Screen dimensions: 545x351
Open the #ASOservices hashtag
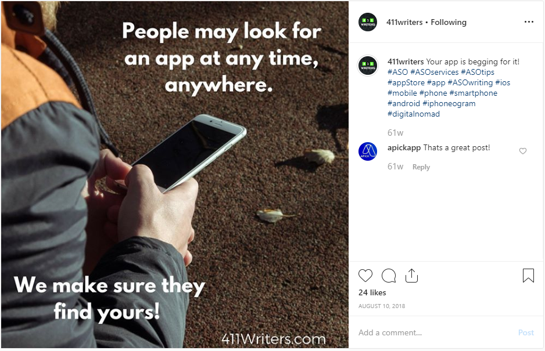coord(435,72)
